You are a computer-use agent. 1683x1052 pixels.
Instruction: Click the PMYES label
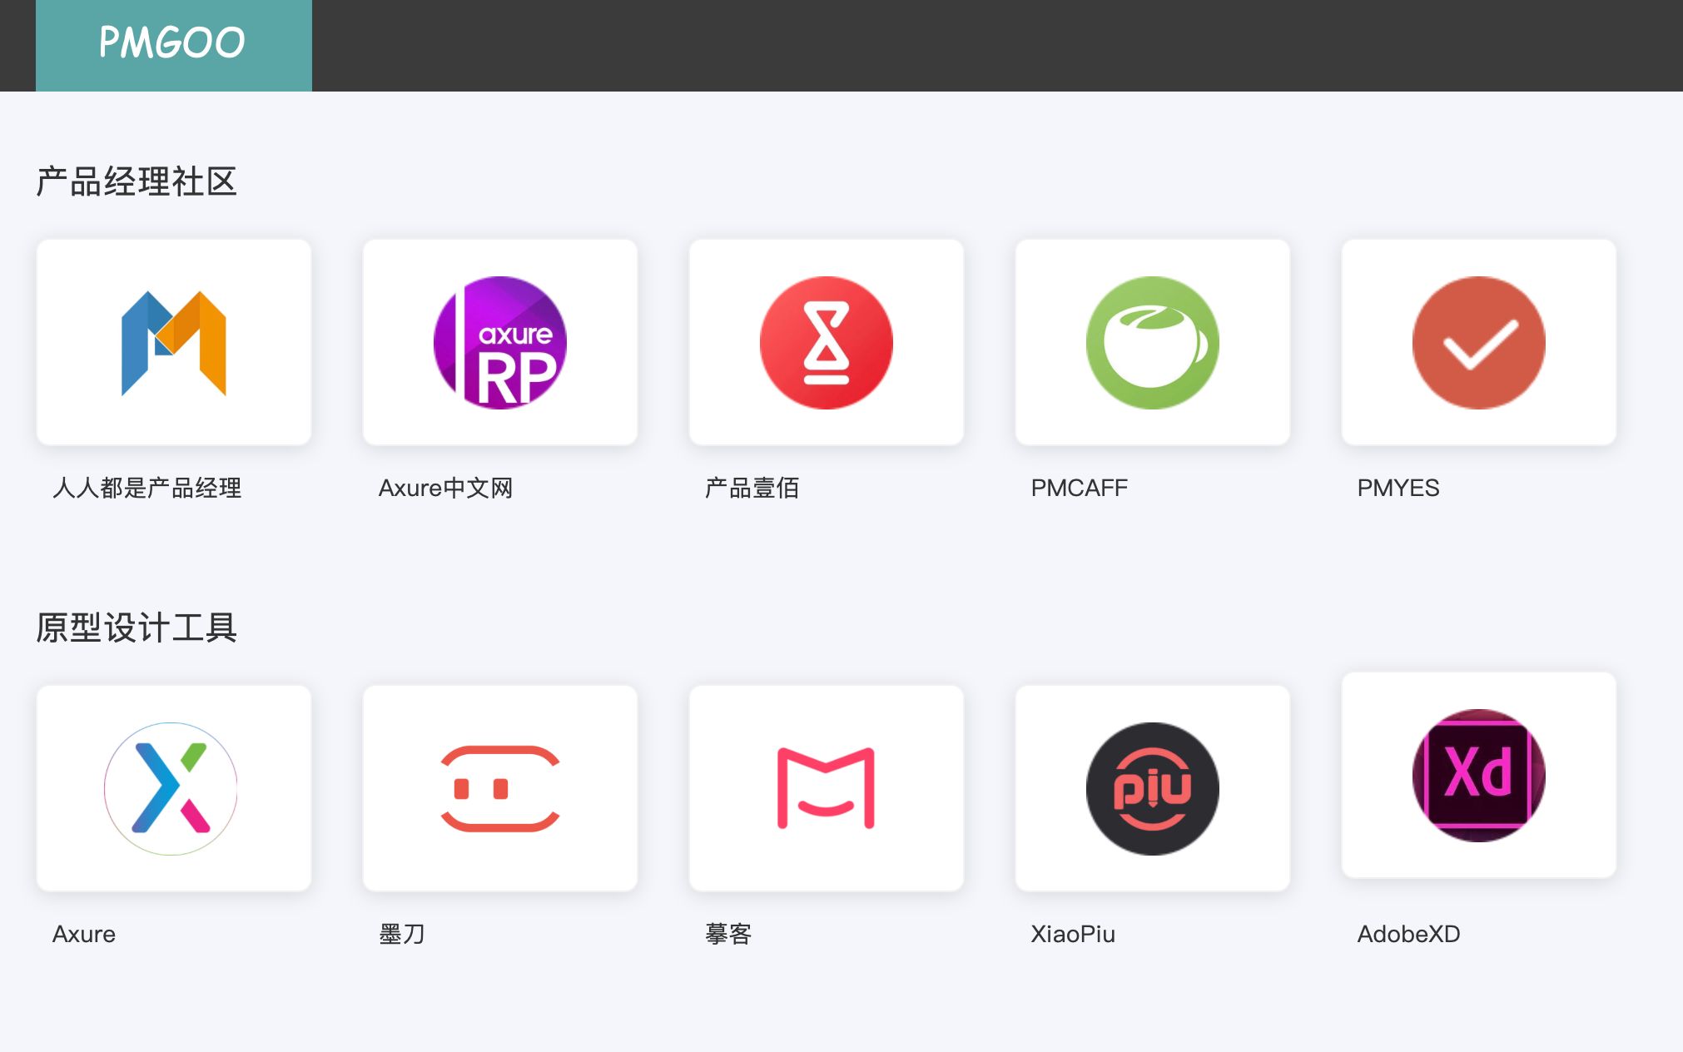tap(1398, 488)
